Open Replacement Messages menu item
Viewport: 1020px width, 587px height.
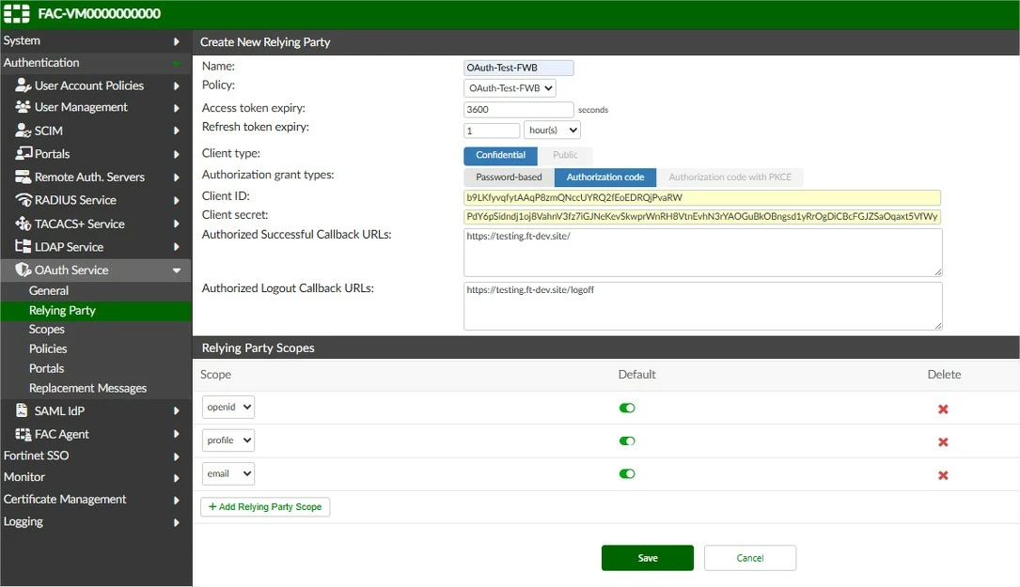[x=87, y=388]
